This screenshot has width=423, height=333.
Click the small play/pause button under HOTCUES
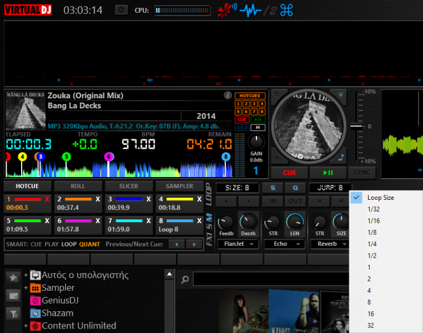point(258,120)
